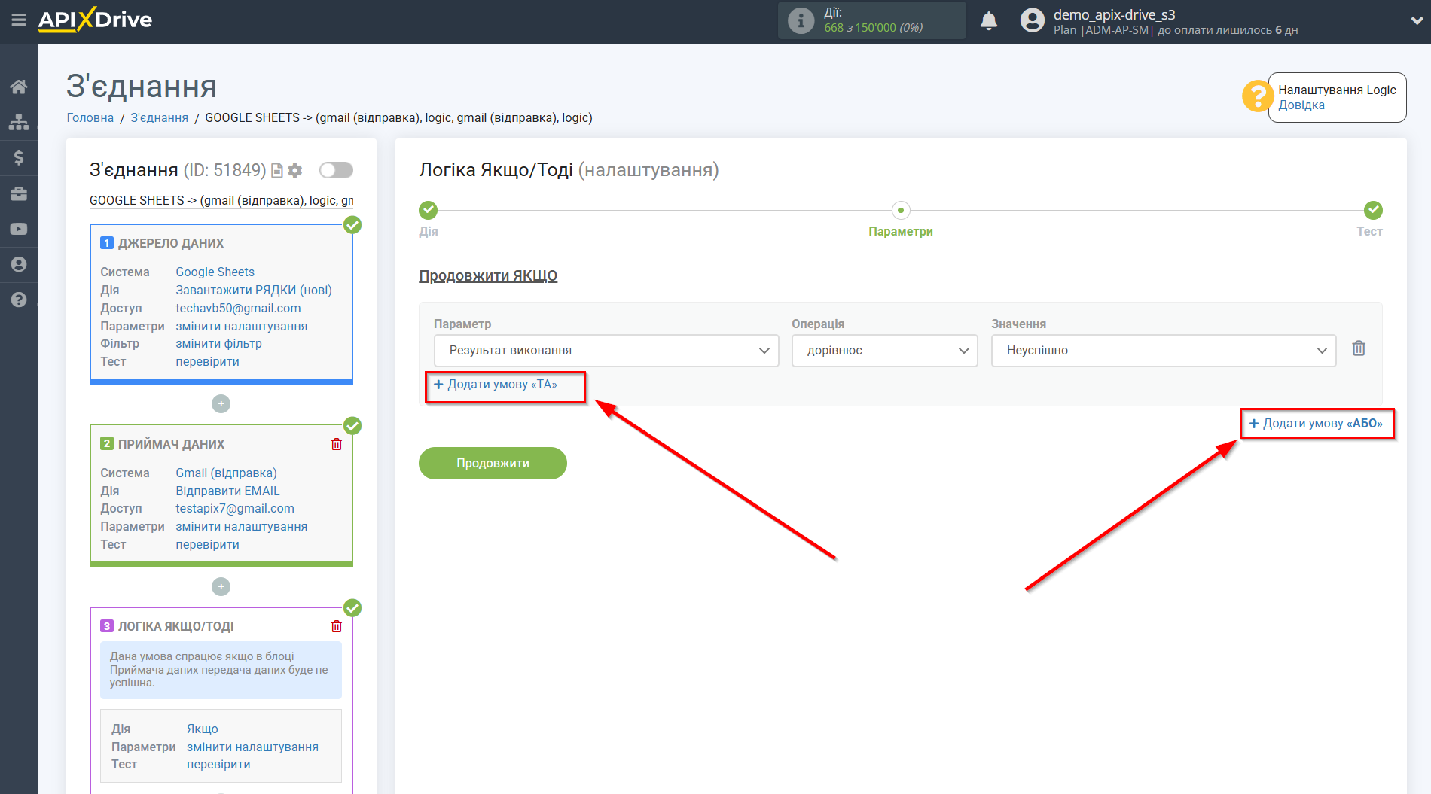Expand the account menu chevron
The image size is (1431, 794).
(x=1416, y=21)
